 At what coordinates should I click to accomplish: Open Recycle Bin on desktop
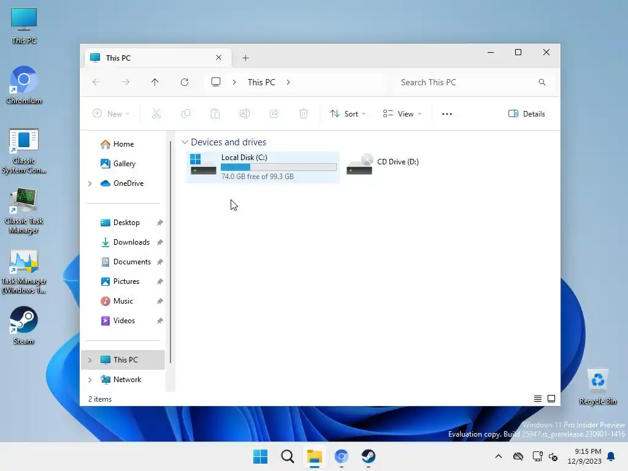click(x=597, y=387)
